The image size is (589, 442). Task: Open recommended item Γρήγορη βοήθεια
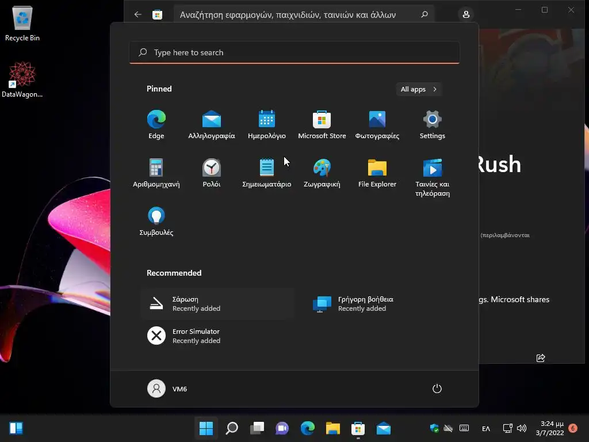point(383,304)
